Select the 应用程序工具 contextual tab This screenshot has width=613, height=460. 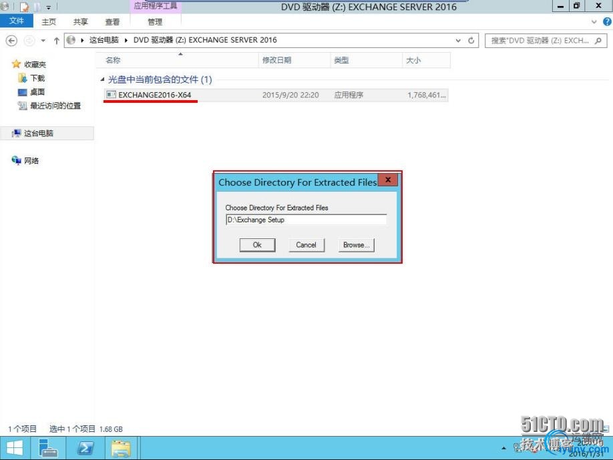(156, 6)
